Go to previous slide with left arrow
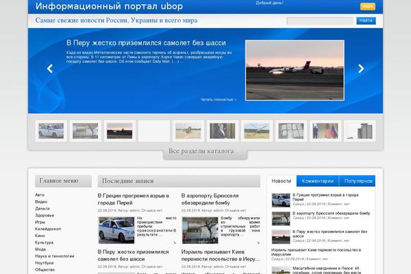Screen dimensions: 411x274 [x=50, y=68]
